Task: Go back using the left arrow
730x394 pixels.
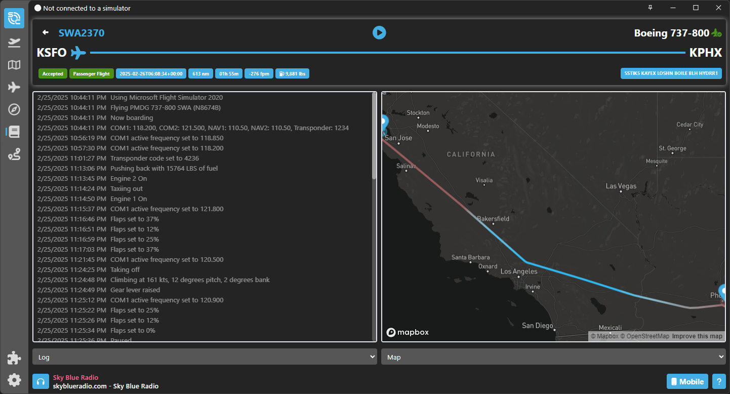Action: click(46, 32)
